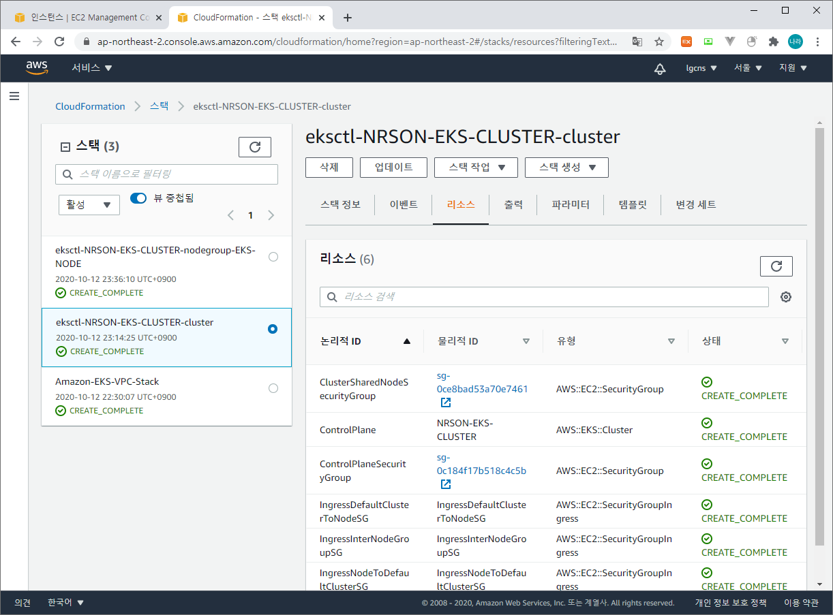Open resources table settings gear
This screenshot has width=833, height=615.
(786, 297)
